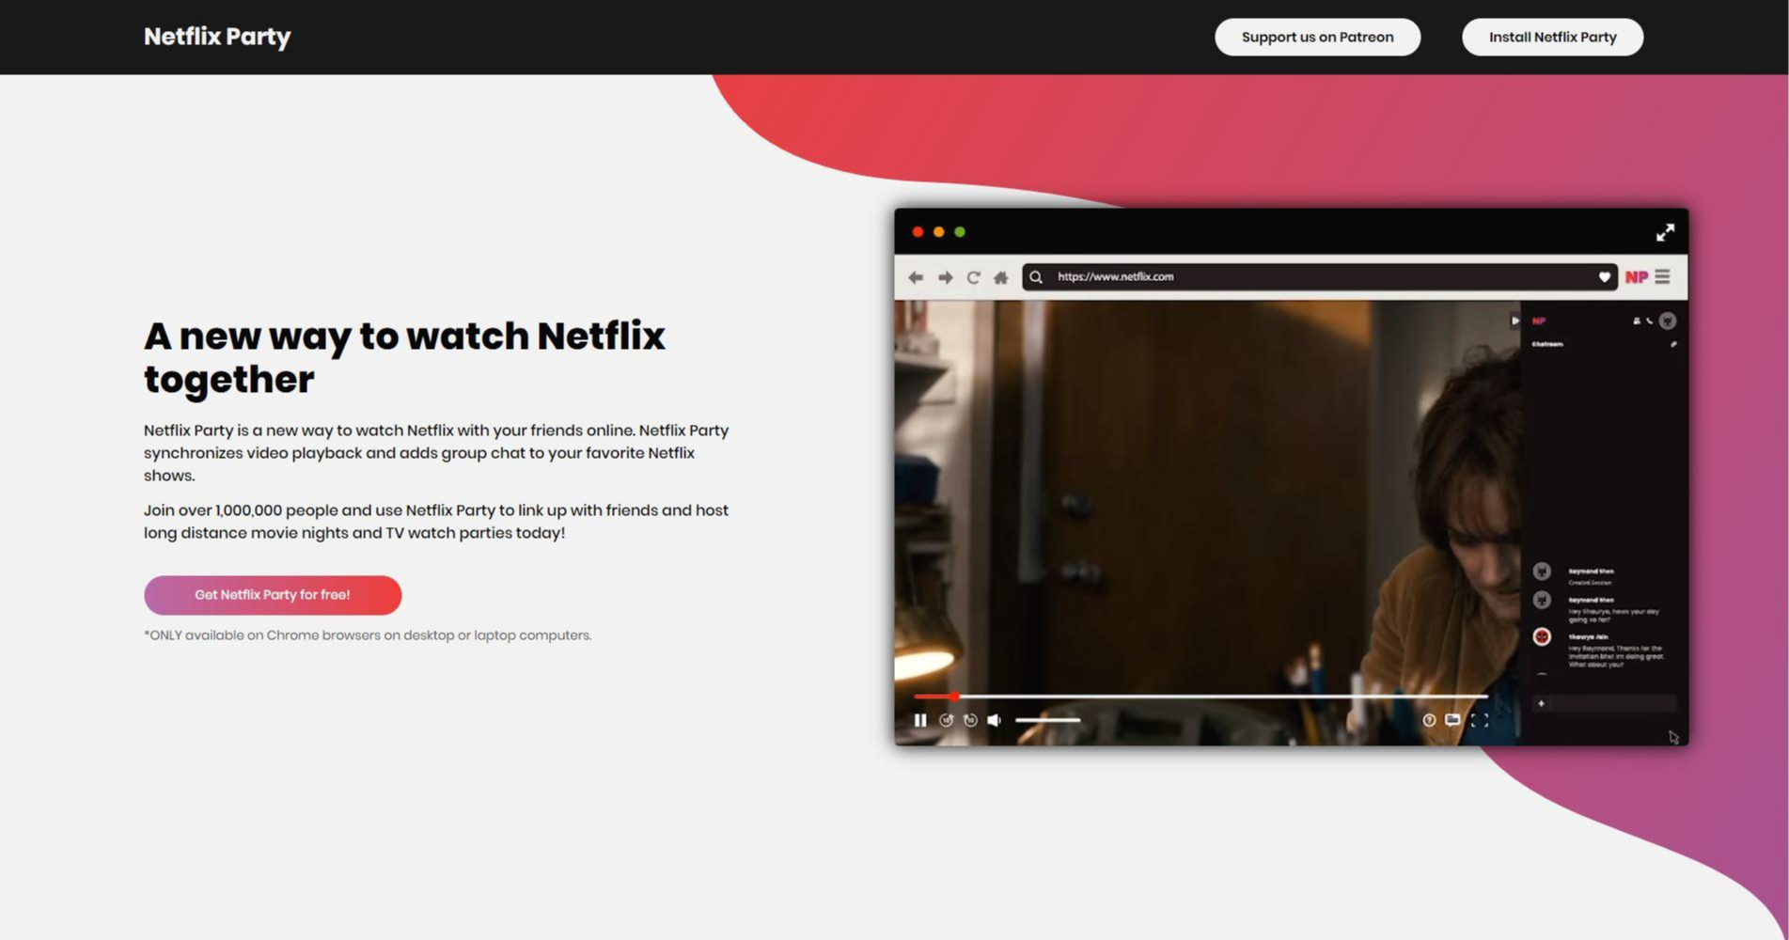This screenshot has width=1789, height=940.
Task: Click the Join over 1,000,000 people paragraph
Action: pyautogui.click(x=436, y=522)
